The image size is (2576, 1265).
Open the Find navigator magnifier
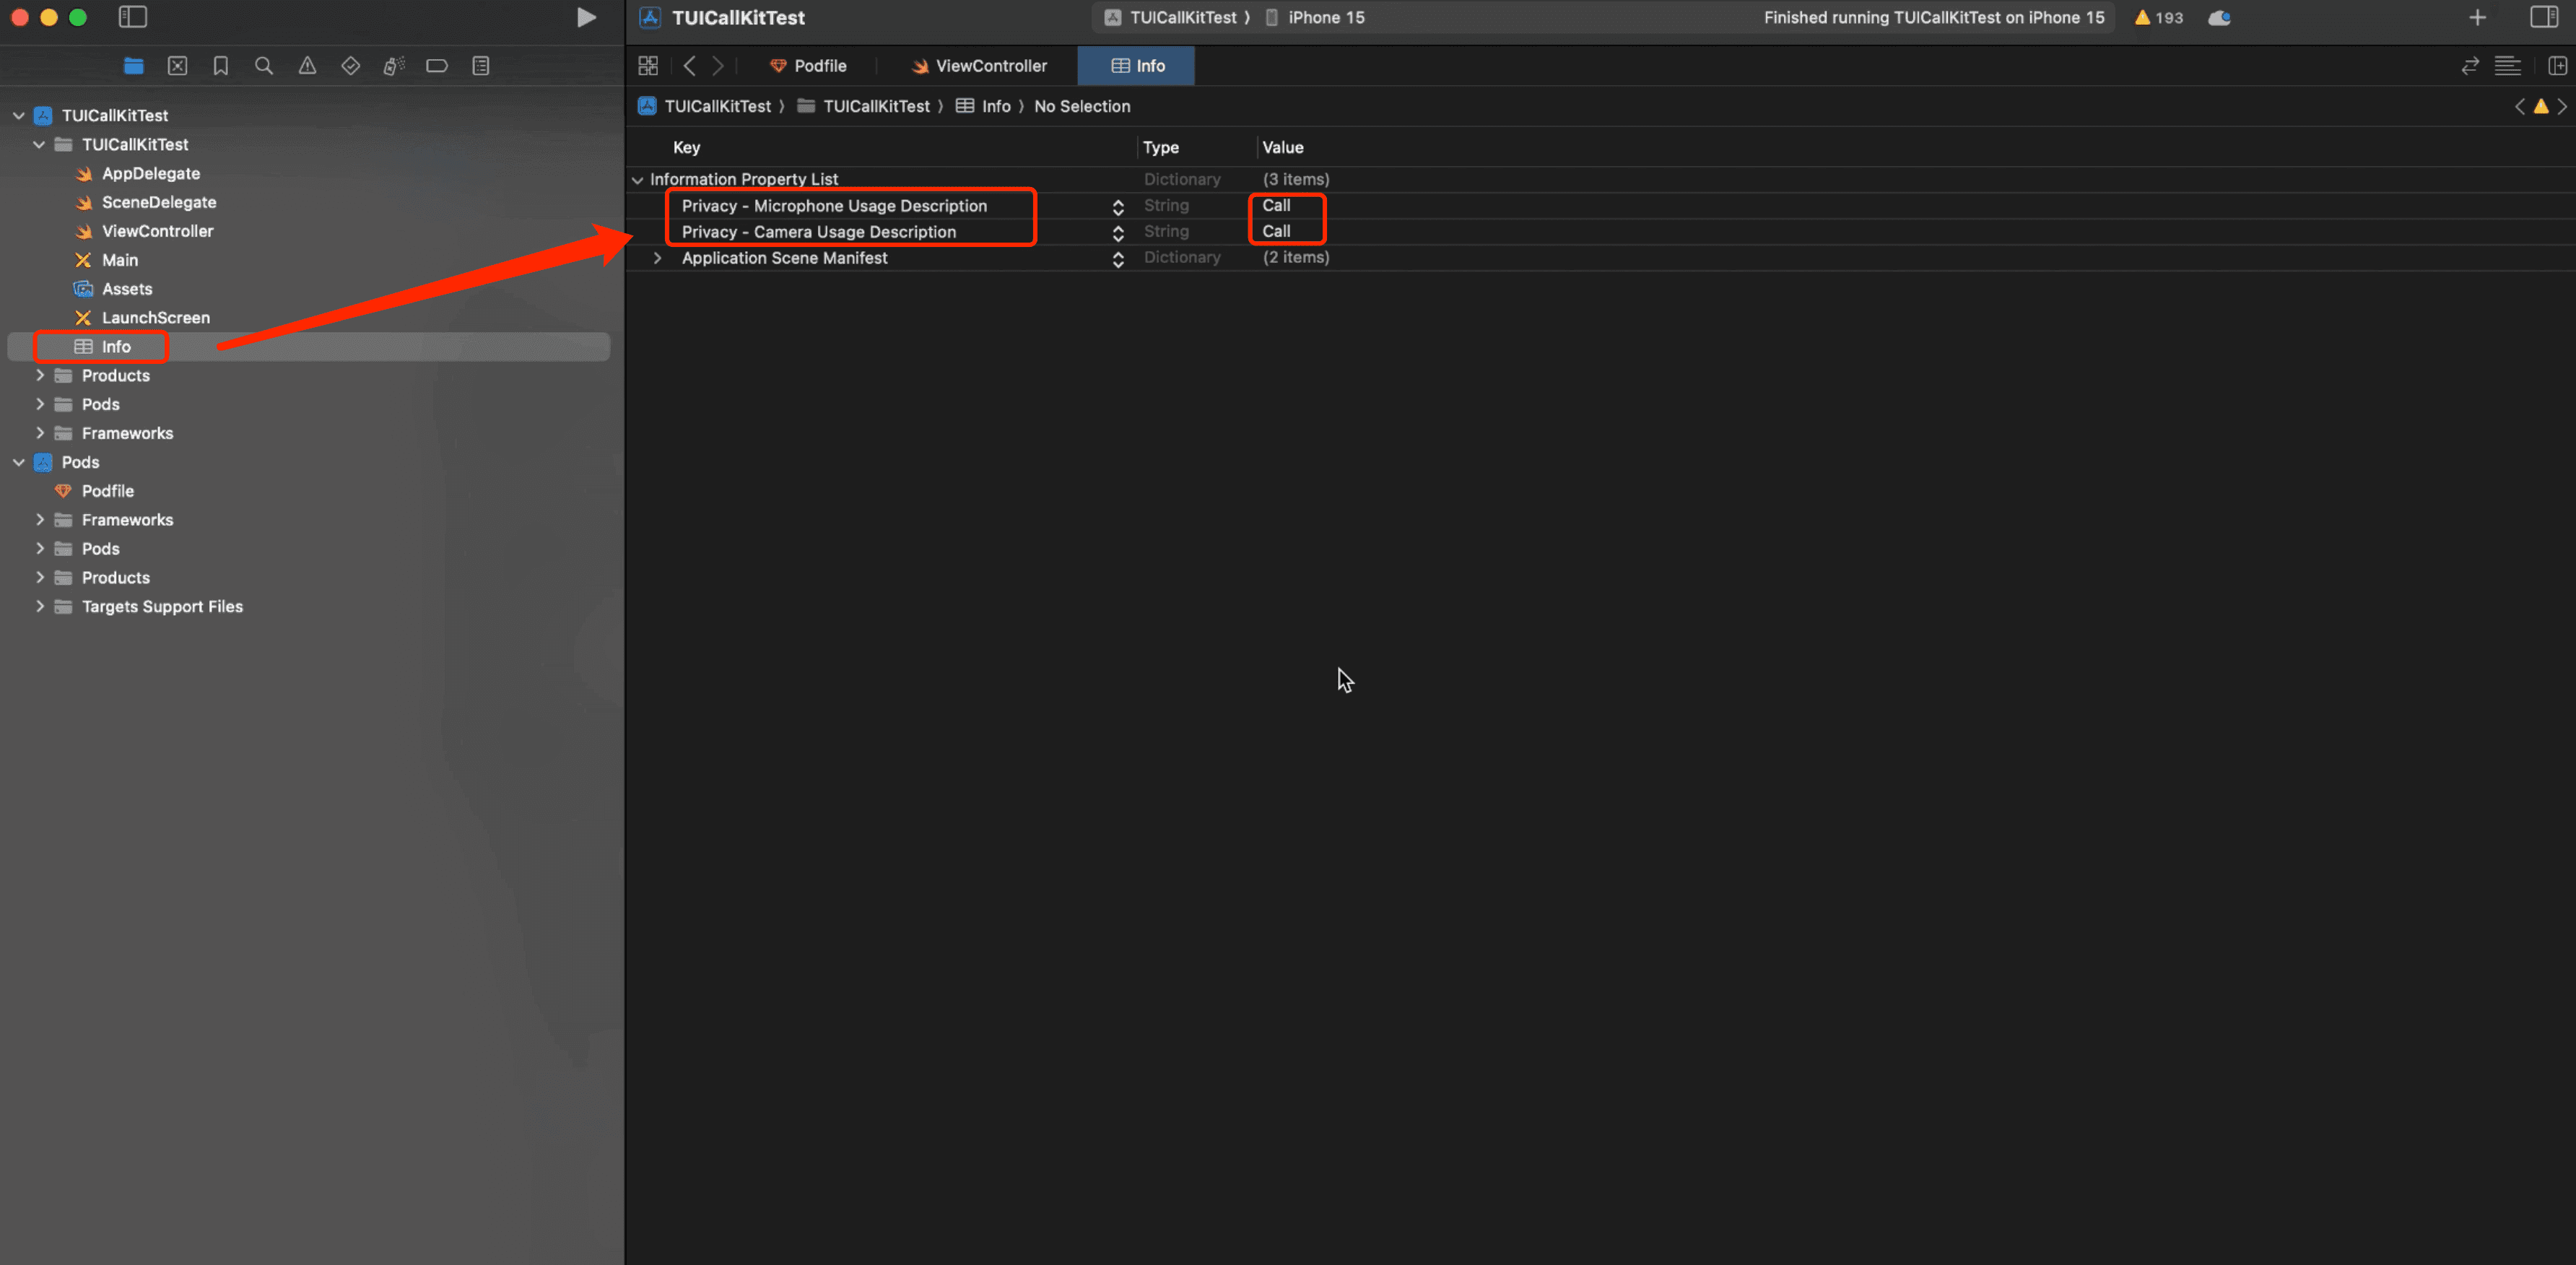[263, 66]
